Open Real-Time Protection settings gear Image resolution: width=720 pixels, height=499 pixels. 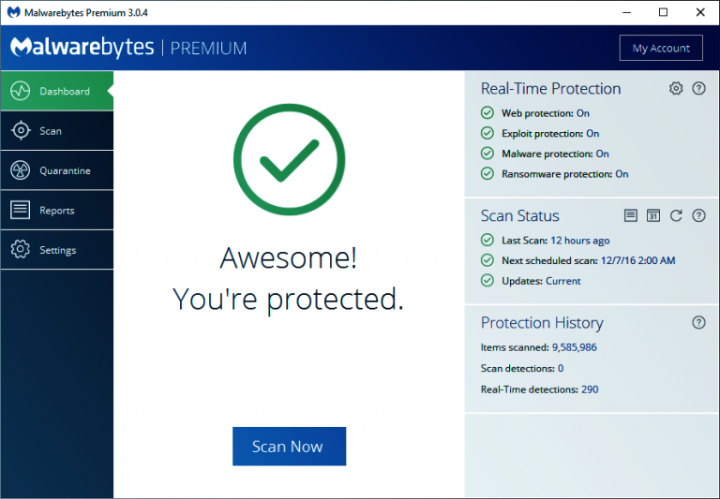[x=676, y=88]
